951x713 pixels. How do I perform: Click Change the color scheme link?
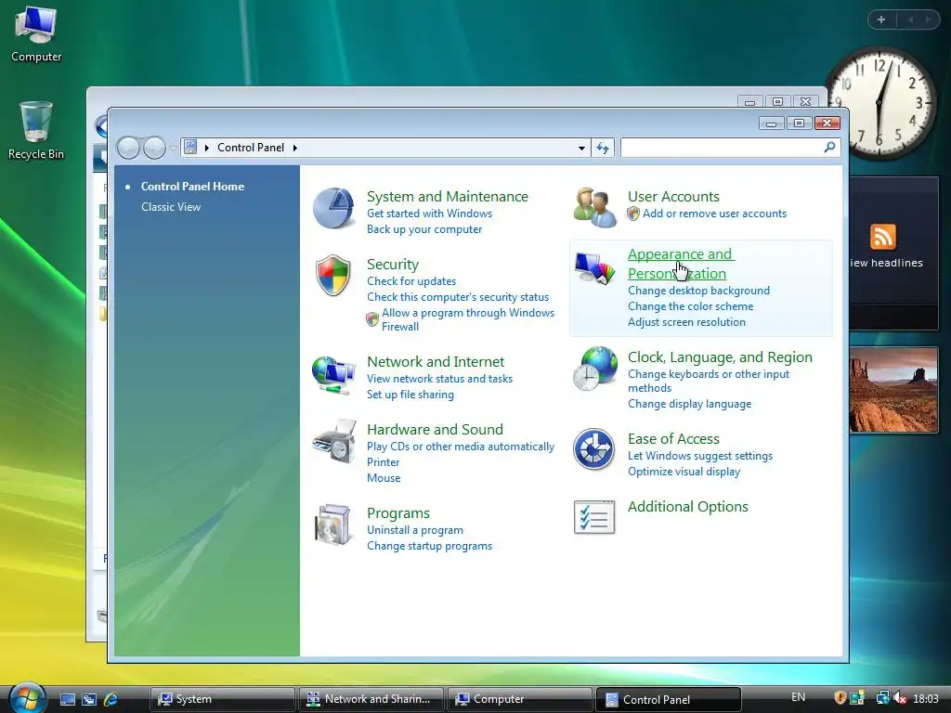690,306
